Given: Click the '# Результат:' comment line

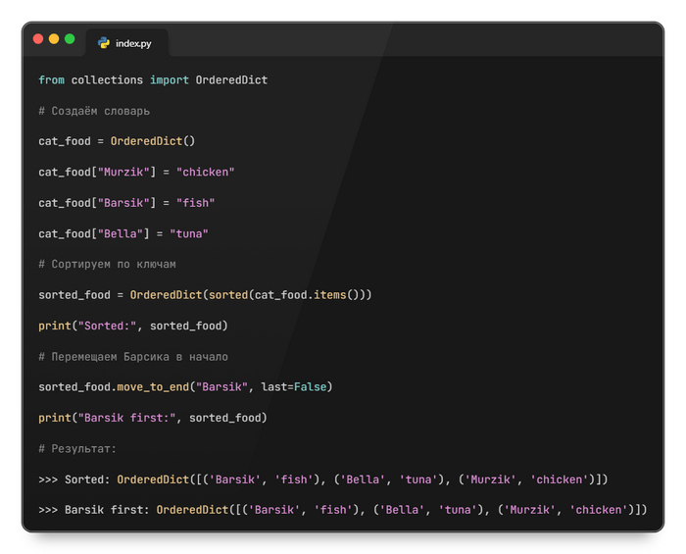Looking at the screenshot, I should tap(77, 448).
